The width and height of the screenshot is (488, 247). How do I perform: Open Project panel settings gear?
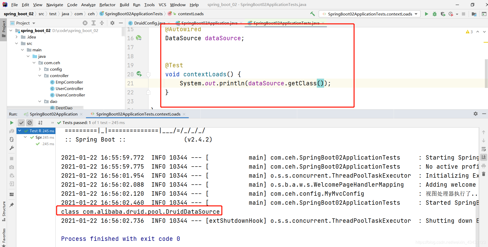pyautogui.click(x=112, y=23)
